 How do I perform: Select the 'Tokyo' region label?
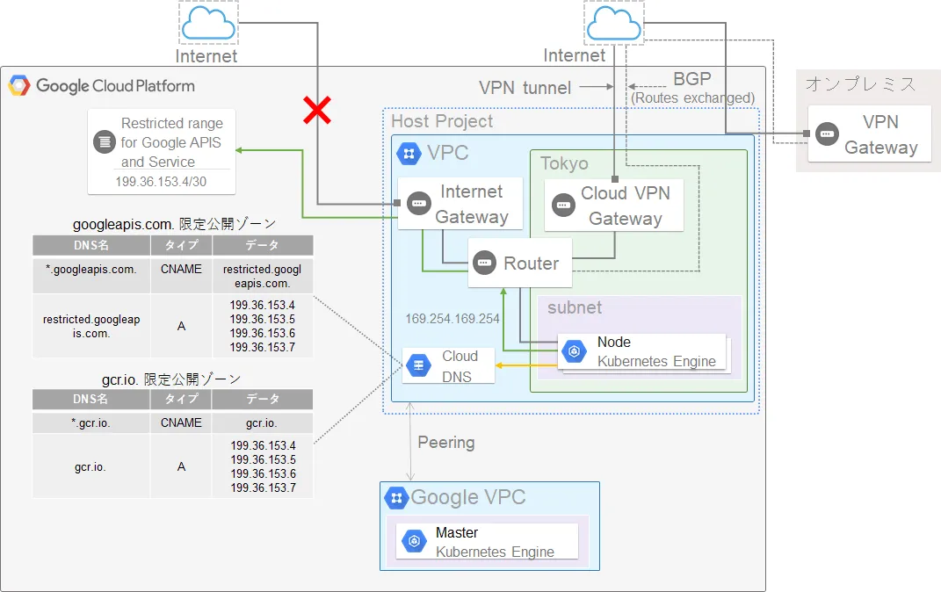pyautogui.click(x=564, y=163)
